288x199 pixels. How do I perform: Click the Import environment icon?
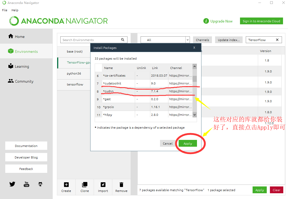[x=103, y=185]
